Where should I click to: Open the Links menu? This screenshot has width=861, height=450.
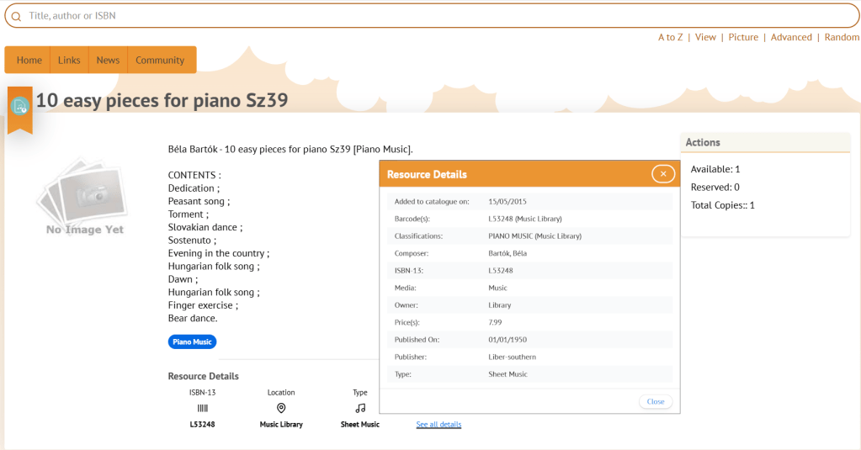(x=69, y=60)
